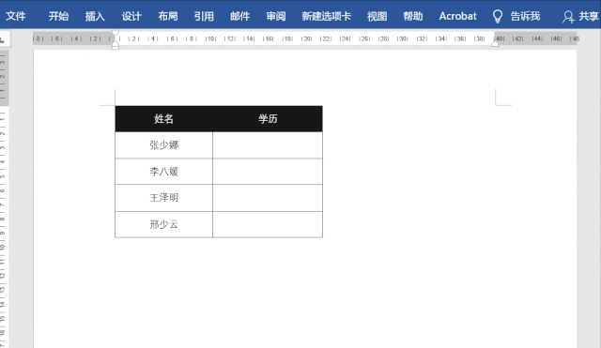Click the 共享 share button
This screenshot has height=348, width=601.
(x=589, y=16)
